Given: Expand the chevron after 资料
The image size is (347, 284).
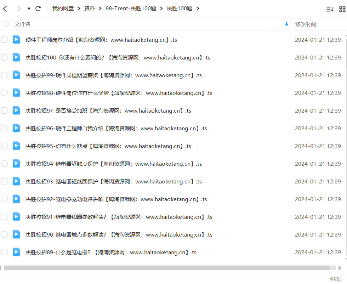Looking at the screenshot, I should pos(100,8).
